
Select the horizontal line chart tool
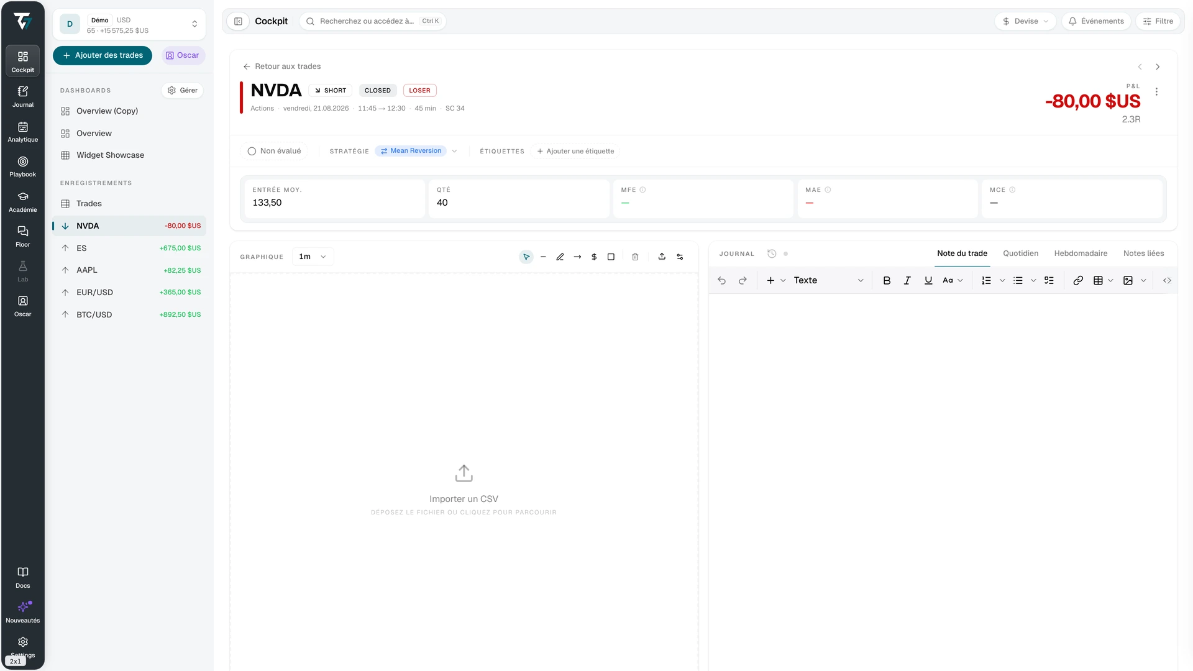pyautogui.click(x=543, y=257)
